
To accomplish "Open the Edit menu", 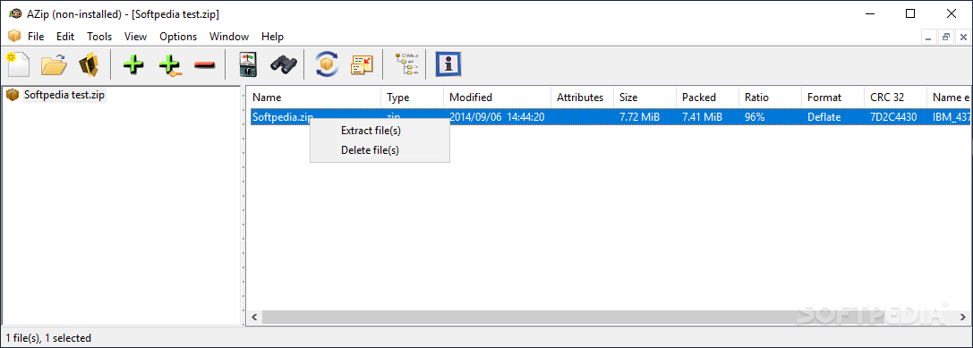I will (x=65, y=37).
